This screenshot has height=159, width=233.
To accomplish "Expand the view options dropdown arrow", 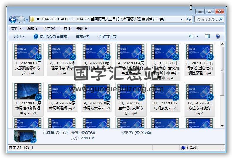I will [197, 36].
